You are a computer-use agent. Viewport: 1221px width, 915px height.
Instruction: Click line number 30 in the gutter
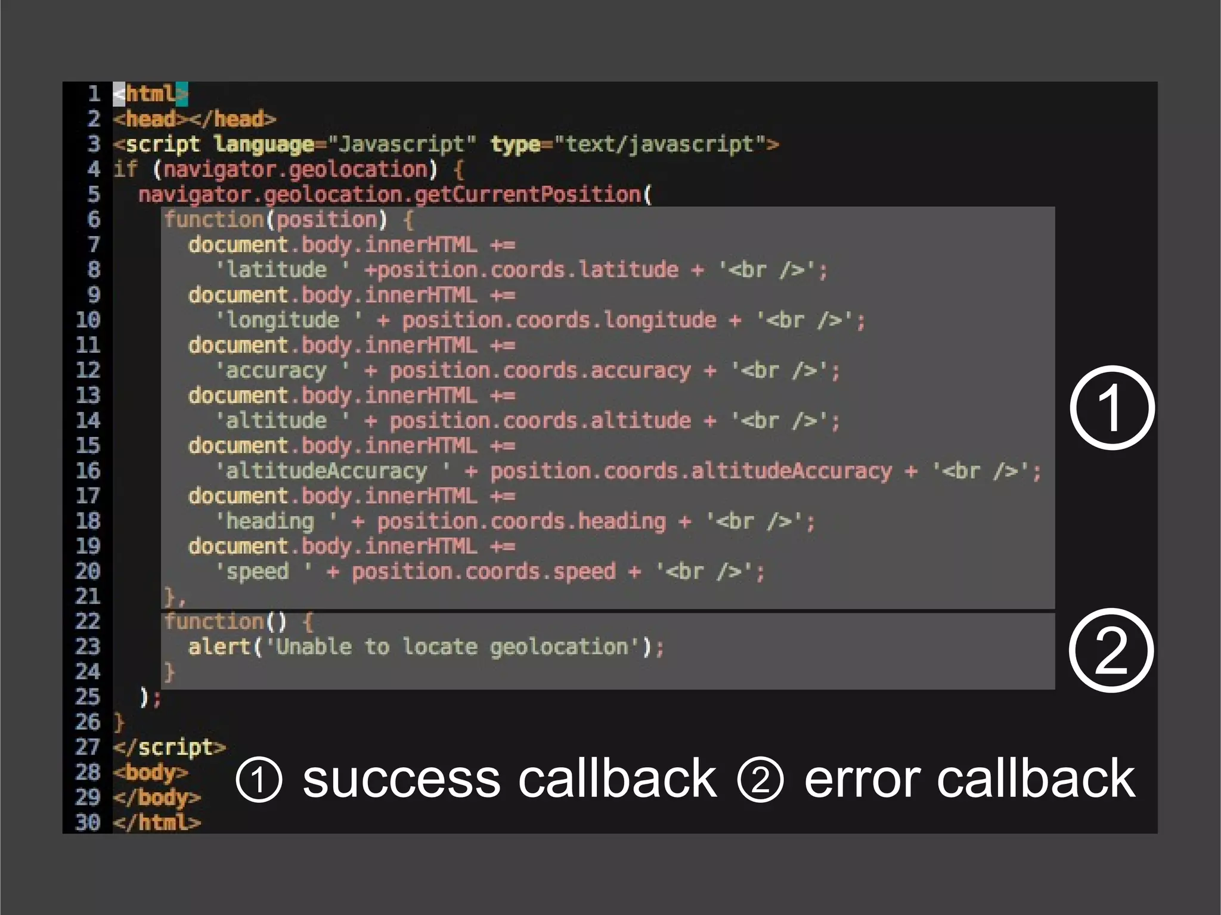tap(88, 823)
